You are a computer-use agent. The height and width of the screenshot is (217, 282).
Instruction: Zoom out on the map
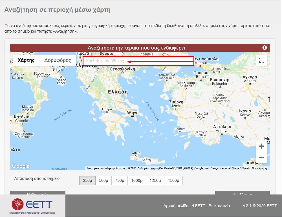(261, 158)
